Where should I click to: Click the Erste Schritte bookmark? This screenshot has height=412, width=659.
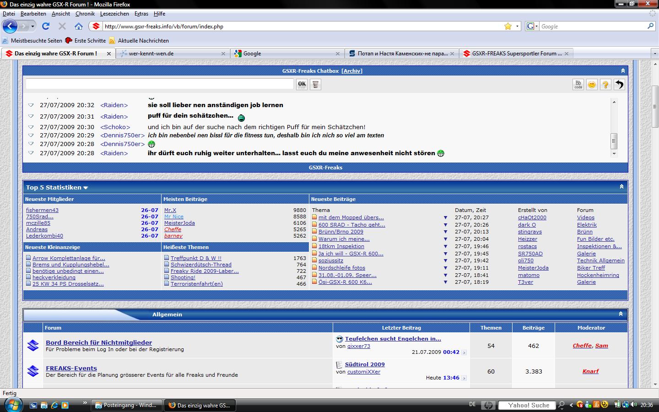pyautogui.click(x=86, y=40)
